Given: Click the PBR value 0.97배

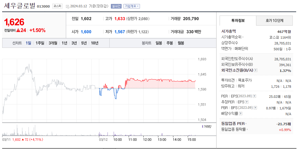Looking at the screenshot, I should [271, 108].
